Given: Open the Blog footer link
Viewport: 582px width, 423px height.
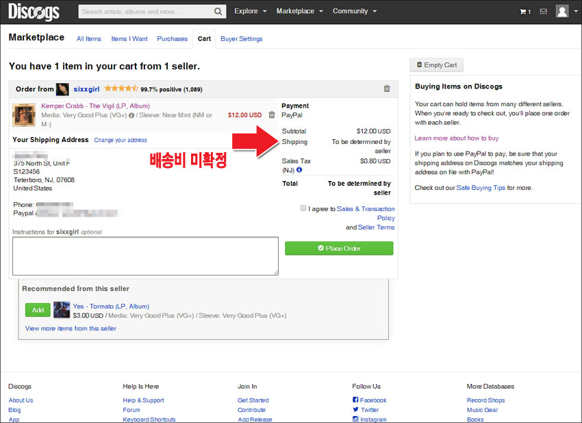Looking at the screenshot, I should 14,410.
